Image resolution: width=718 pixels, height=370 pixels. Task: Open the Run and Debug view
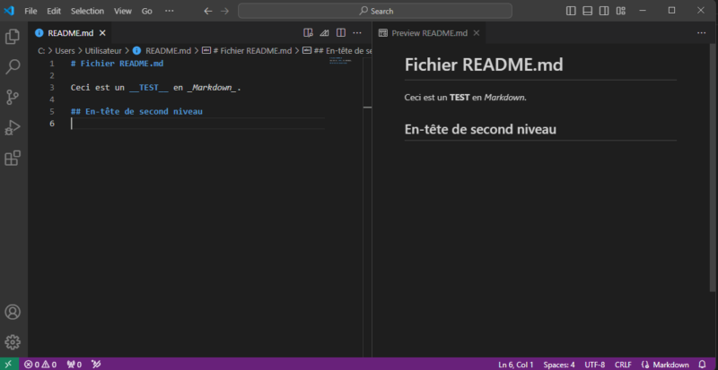click(13, 128)
